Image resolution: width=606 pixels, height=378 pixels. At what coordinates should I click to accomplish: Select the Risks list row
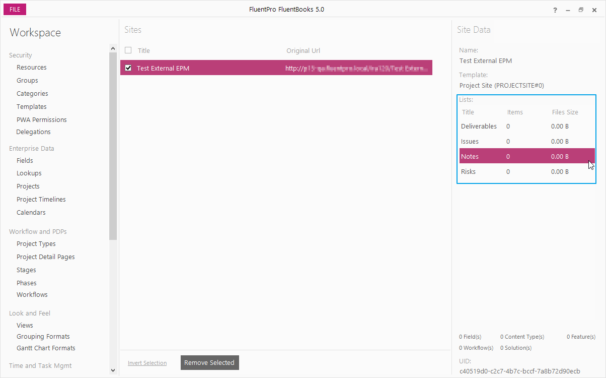(x=527, y=172)
